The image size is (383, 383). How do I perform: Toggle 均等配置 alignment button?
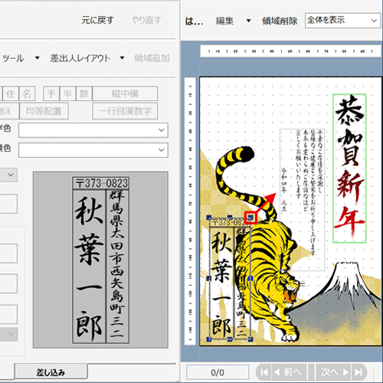click(x=44, y=111)
